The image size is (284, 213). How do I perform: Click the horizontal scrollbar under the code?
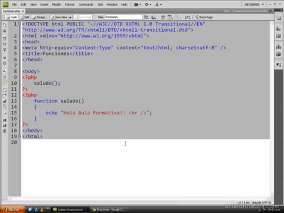tap(138, 199)
